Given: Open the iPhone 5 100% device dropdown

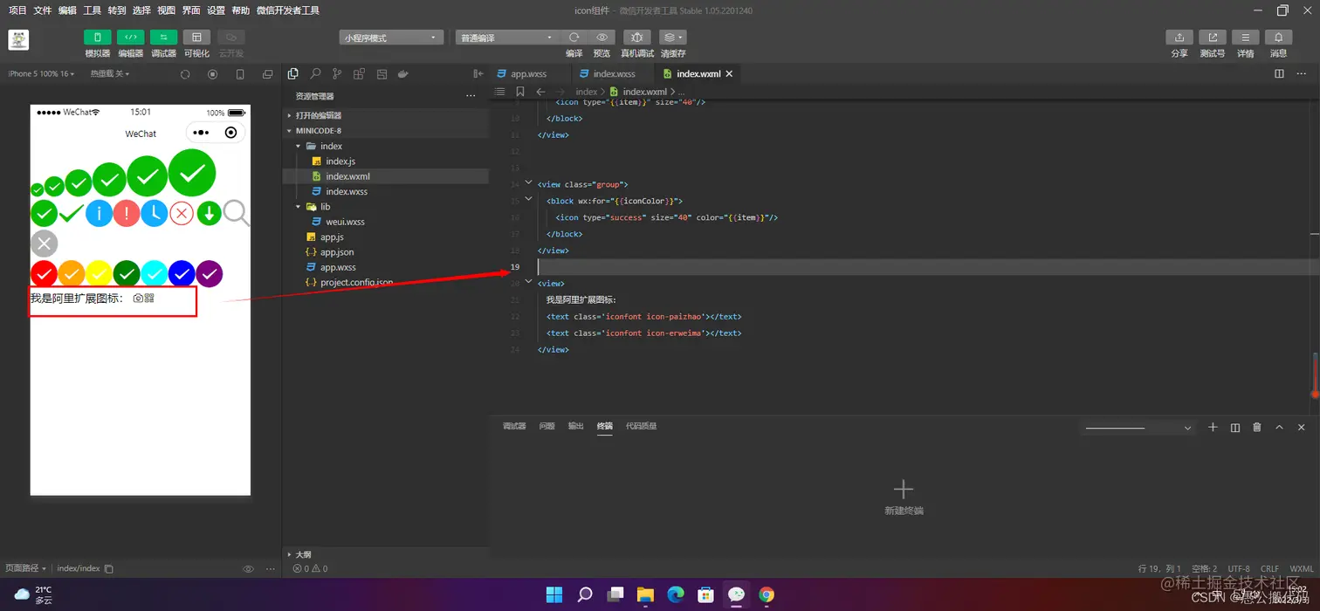Looking at the screenshot, I should coord(43,74).
